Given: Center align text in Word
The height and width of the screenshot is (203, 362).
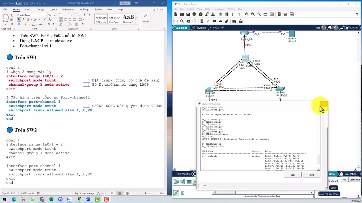Looking at the screenshot, I should [65, 19].
